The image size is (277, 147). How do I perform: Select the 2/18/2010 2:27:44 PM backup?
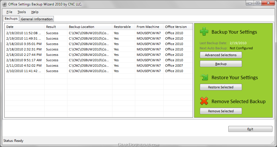pyautogui.click(x=99, y=55)
